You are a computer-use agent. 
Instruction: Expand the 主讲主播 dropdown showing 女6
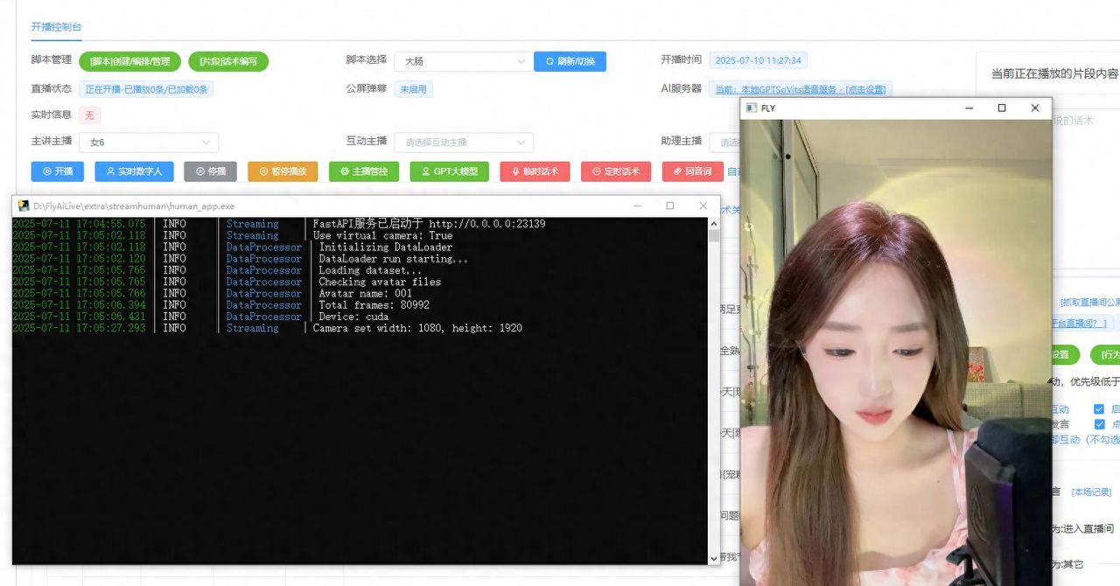pyautogui.click(x=149, y=142)
